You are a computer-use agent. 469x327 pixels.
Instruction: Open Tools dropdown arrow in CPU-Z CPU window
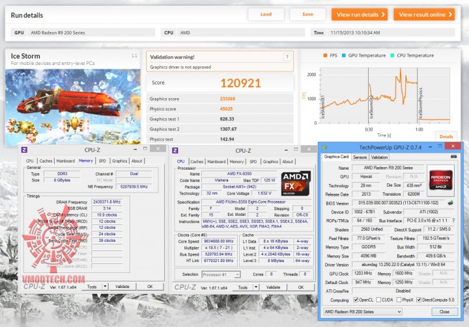point(256,287)
